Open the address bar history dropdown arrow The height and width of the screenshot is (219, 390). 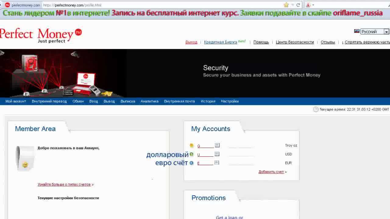(293, 5)
